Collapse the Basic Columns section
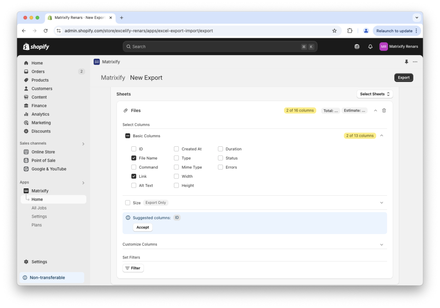440x308 pixels. click(x=381, y=135)
